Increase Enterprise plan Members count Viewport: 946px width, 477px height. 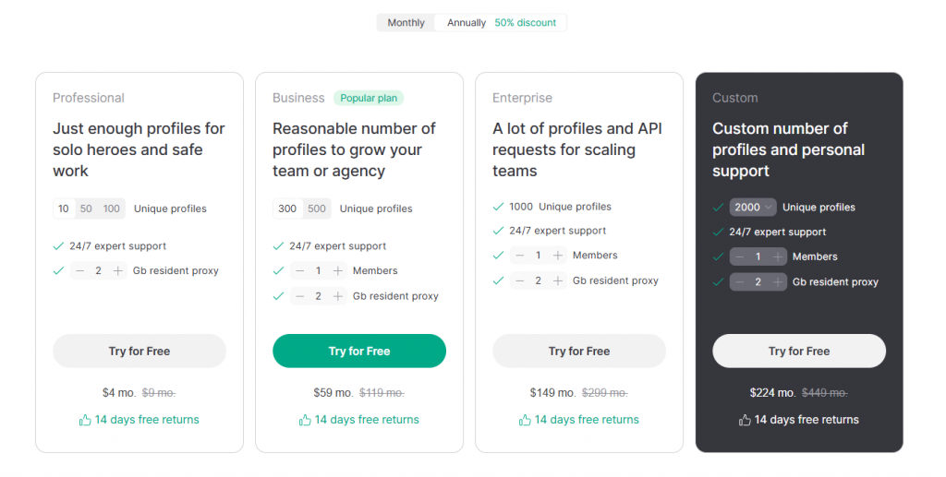(x=558, y=256)
